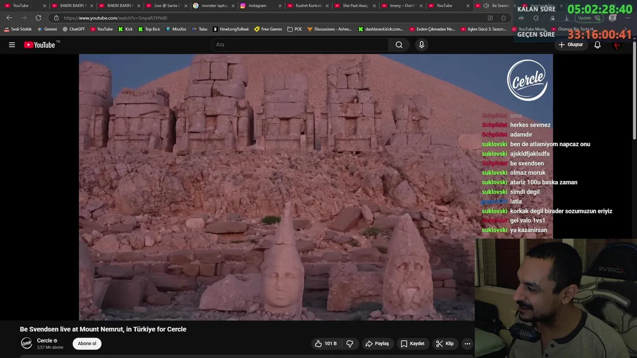Click the Oluştur create button

(x=570, y=45)
